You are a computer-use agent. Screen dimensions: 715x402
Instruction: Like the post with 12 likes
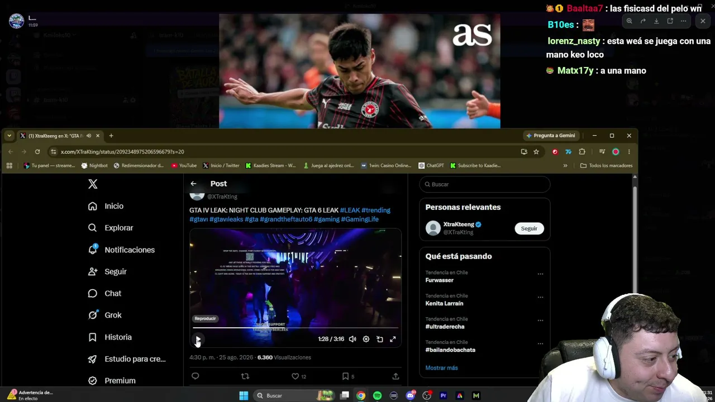tap(299, 376)
